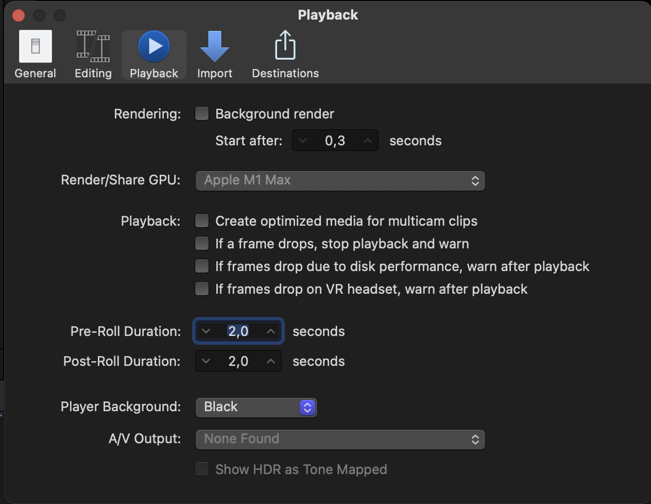Open the Player Background dropdown

click(x=256, y=407)
